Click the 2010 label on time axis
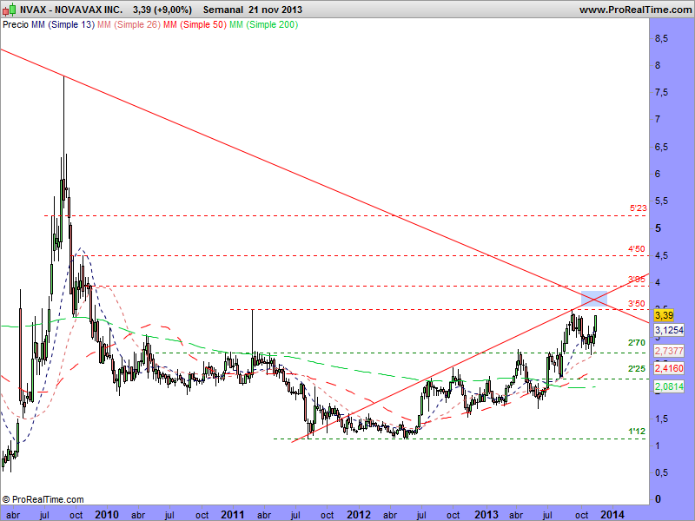This screenshot has width=695, height=521. tap(107, 515)
